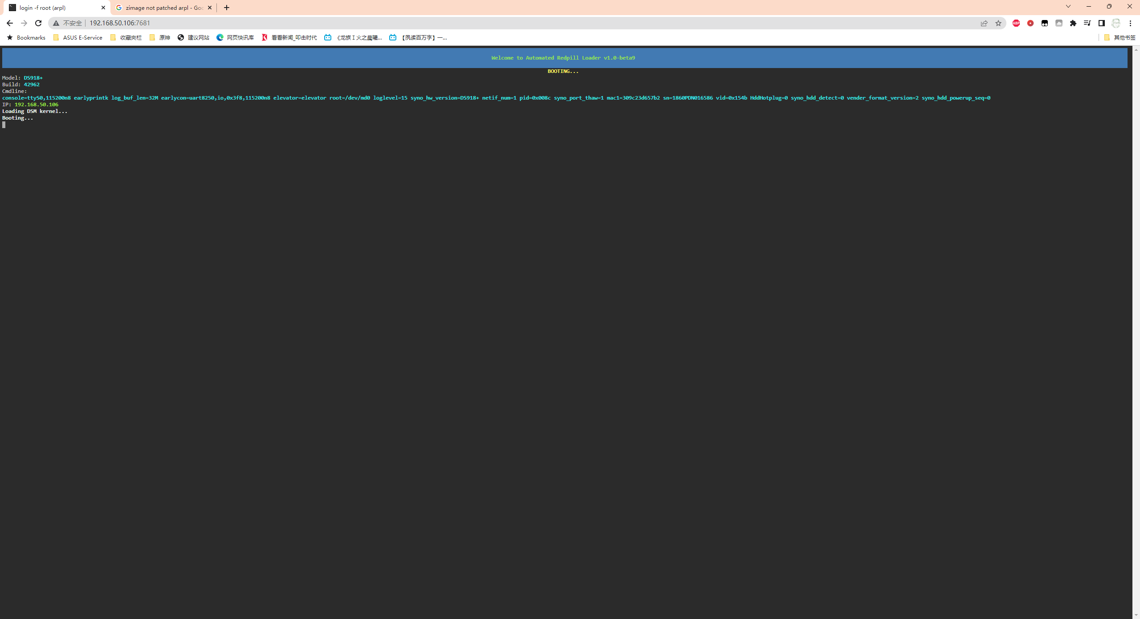Click the profile avatar icon
Image resolution: width=1140 pixels, height=619 pixels.
(1116, 23)
